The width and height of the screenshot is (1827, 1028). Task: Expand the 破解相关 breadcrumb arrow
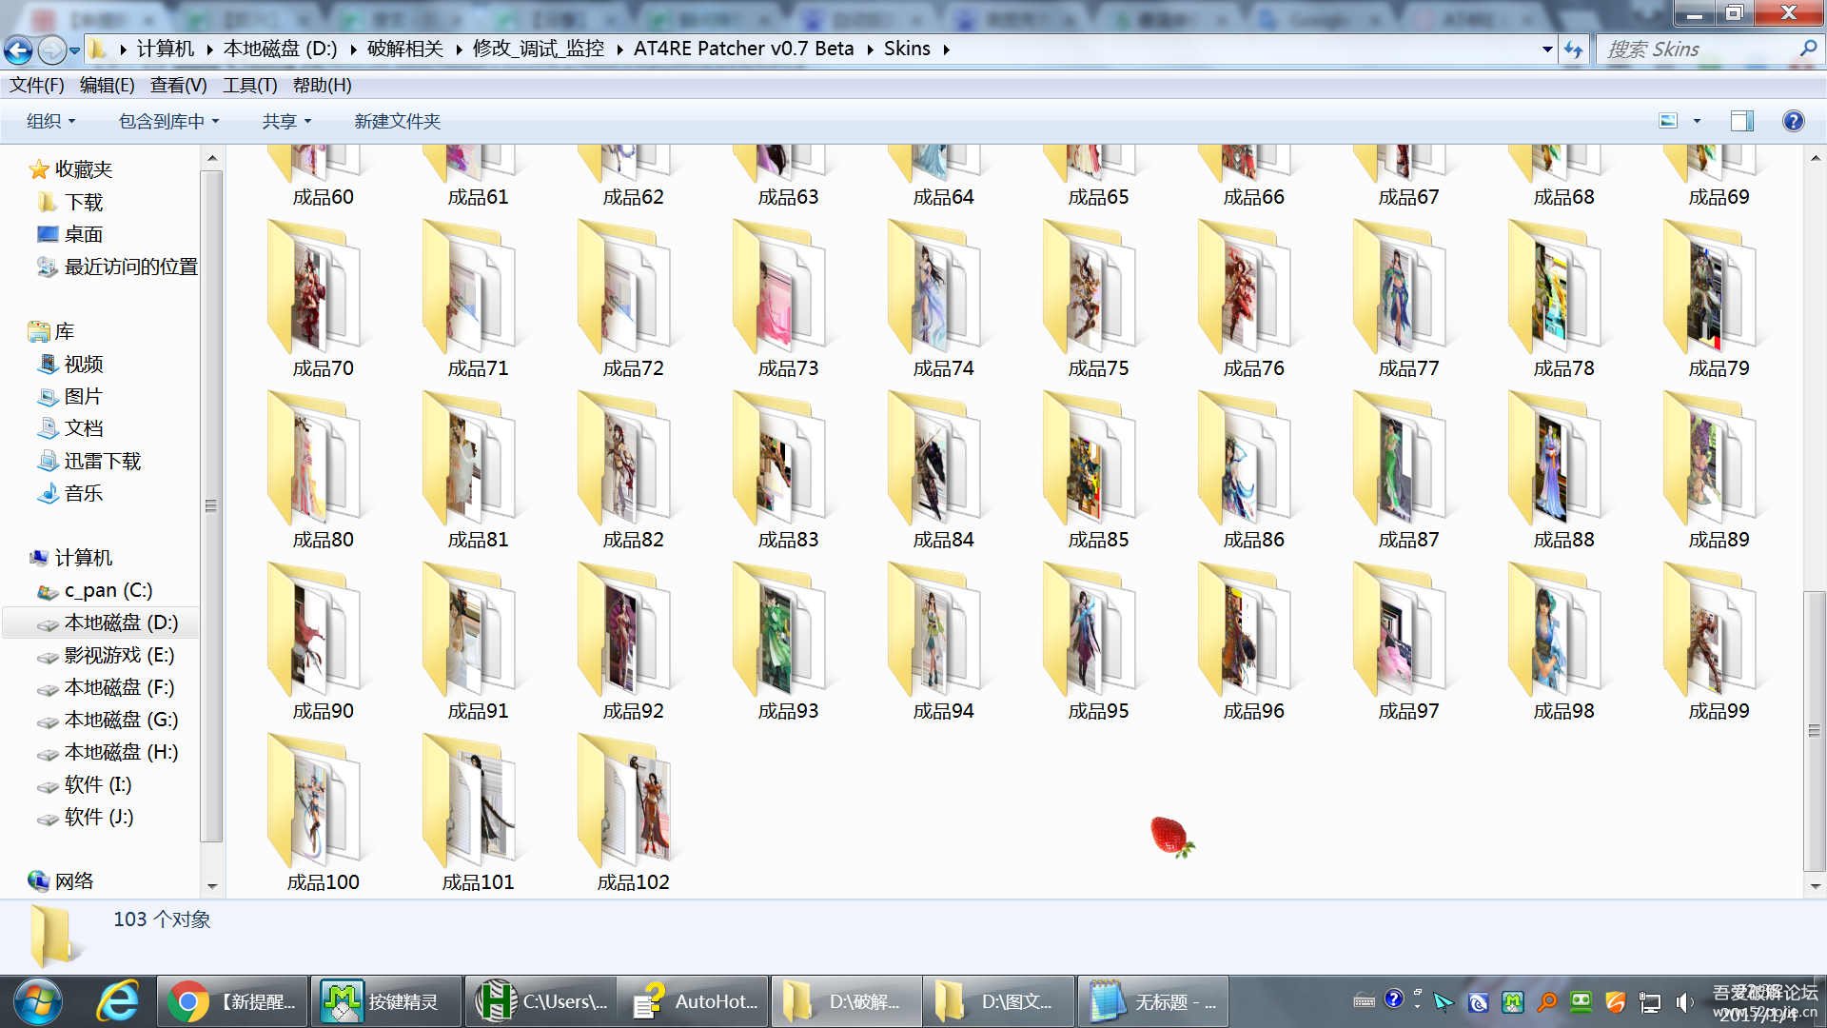coord(459,49)
